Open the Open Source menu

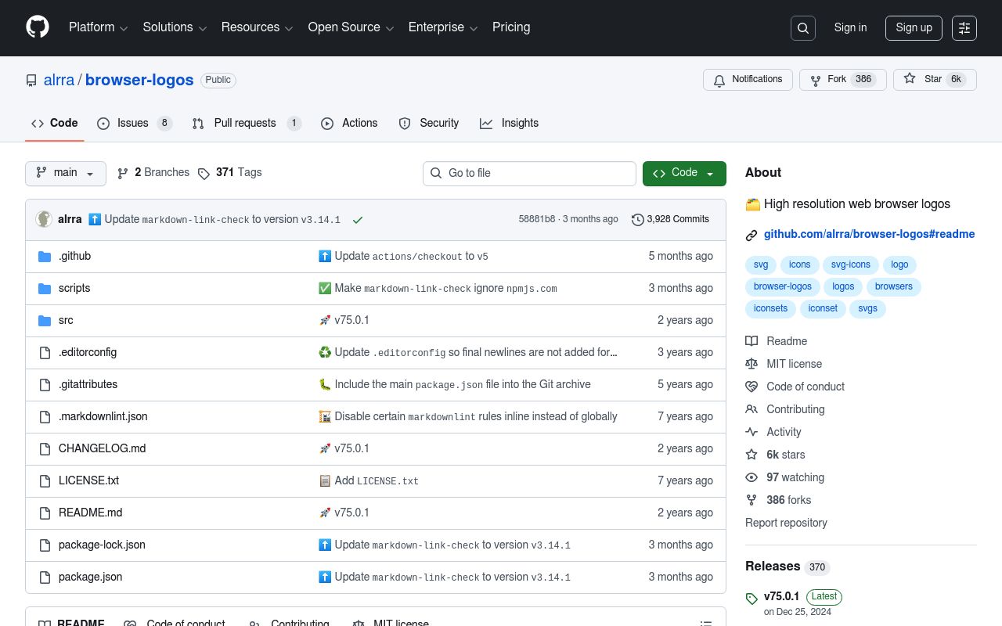351,27
